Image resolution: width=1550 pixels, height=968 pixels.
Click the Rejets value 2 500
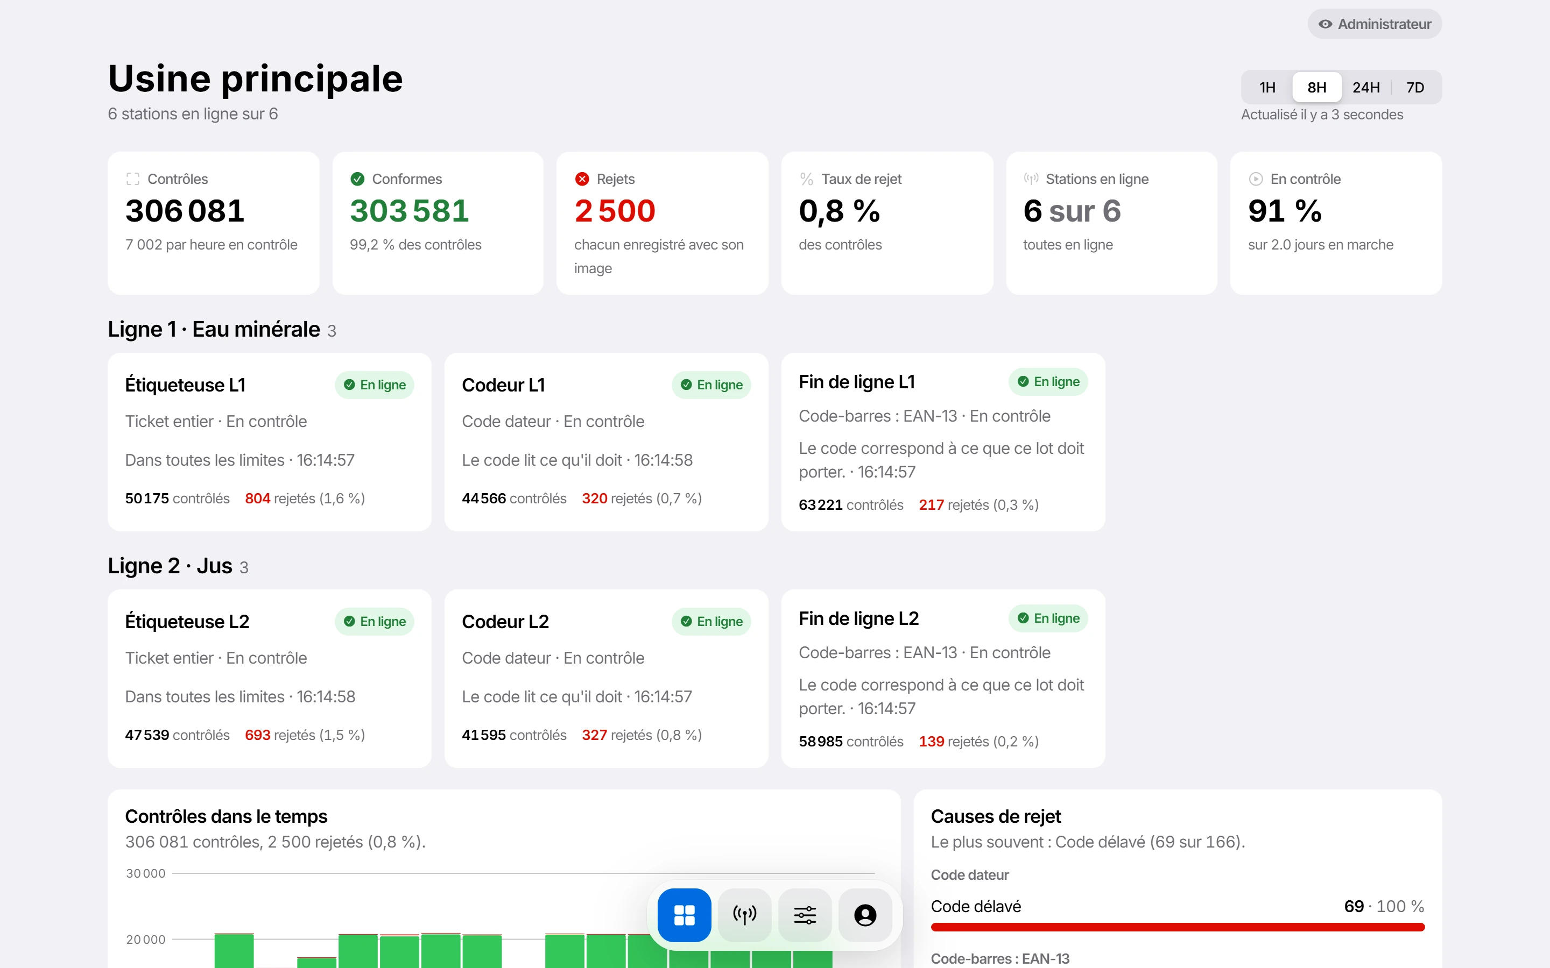click(615, 211)
